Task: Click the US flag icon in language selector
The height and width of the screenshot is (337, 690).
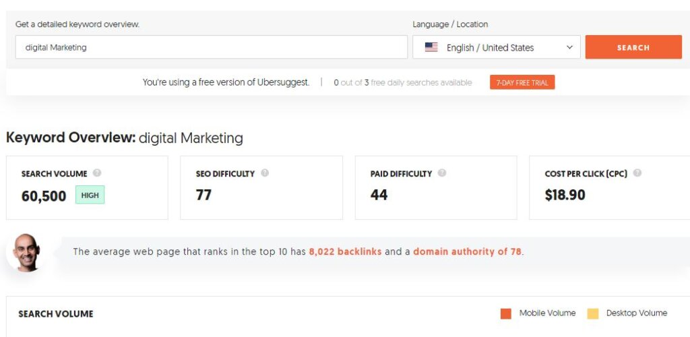Action: pos(431,47)
